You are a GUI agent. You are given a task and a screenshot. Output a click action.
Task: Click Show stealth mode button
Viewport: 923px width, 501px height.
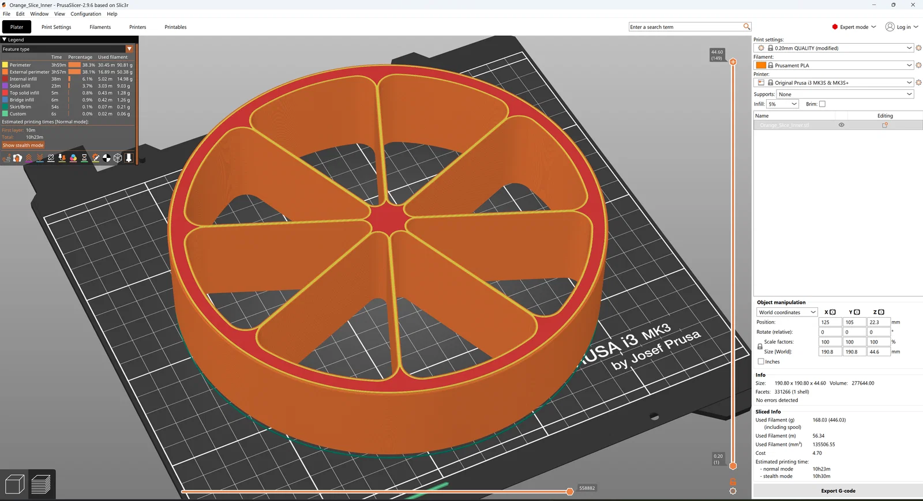23,145
